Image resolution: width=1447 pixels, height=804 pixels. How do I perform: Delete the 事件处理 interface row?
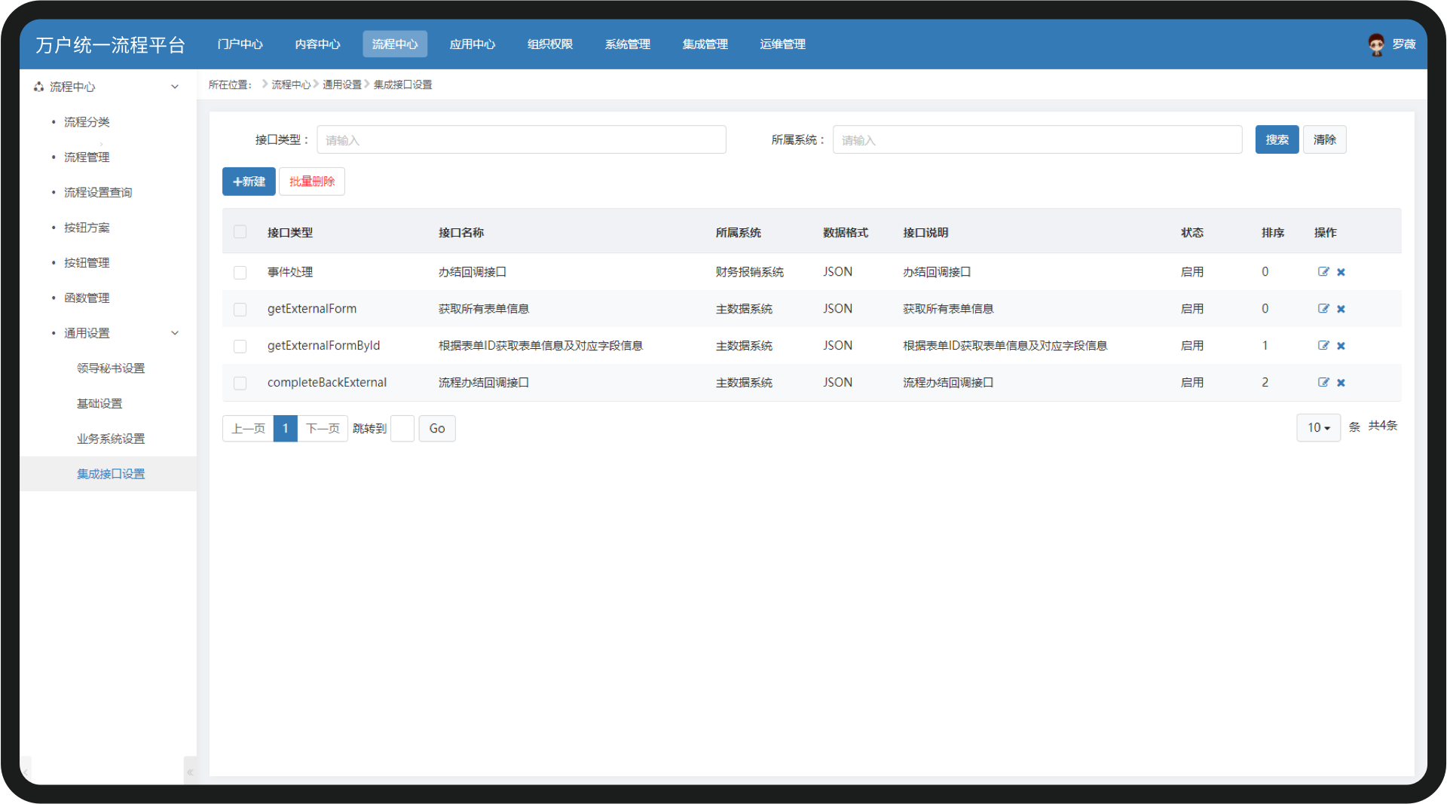coord(1341,272)
